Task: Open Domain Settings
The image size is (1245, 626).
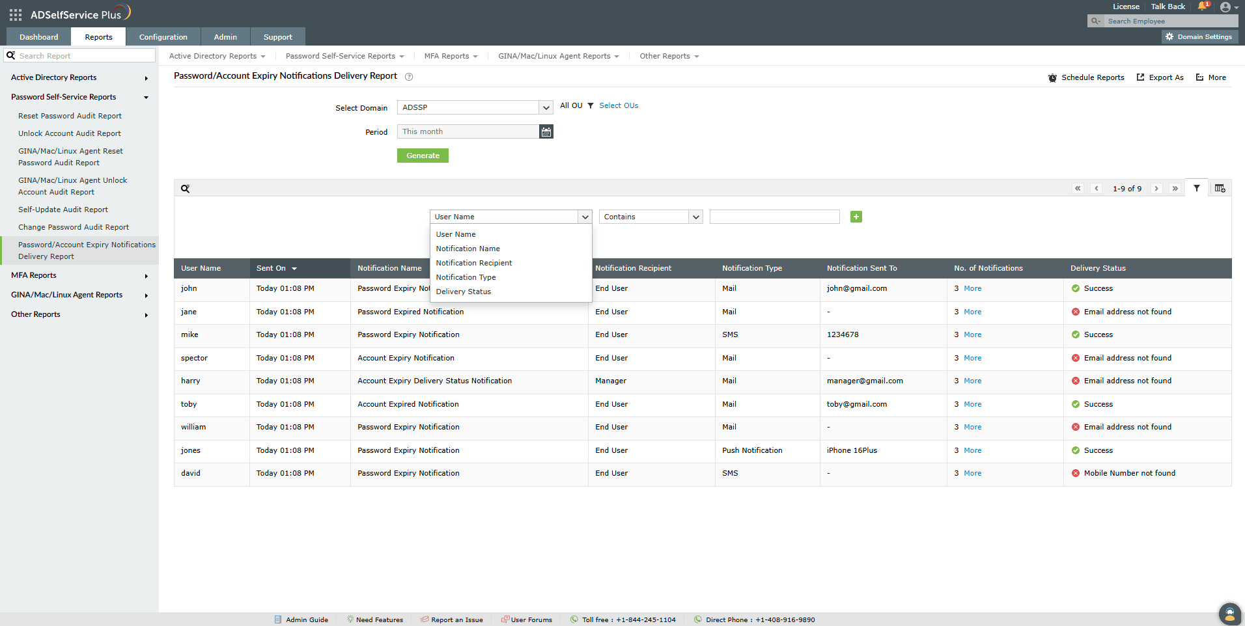Action: point(1199,36)
